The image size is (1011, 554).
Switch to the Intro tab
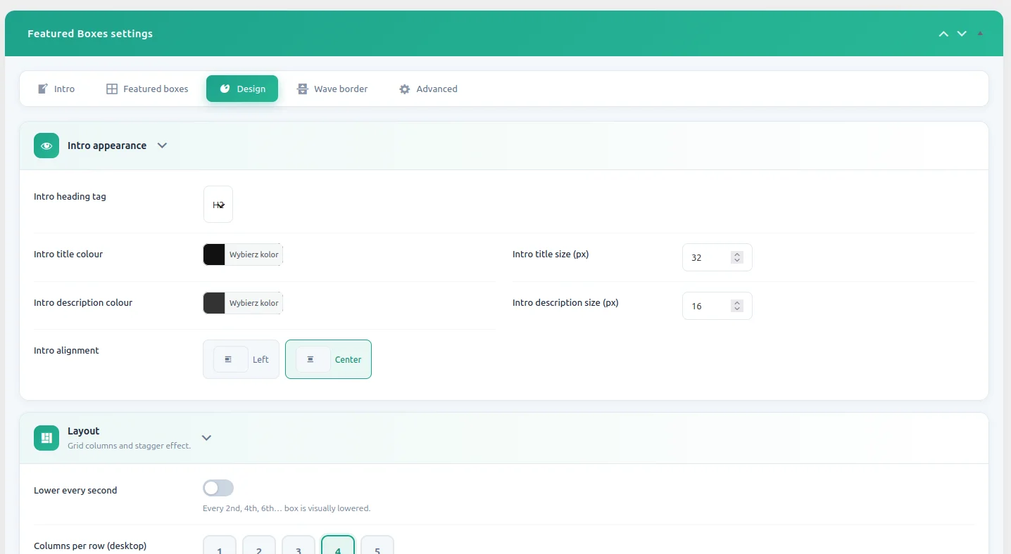click(56, 89)
